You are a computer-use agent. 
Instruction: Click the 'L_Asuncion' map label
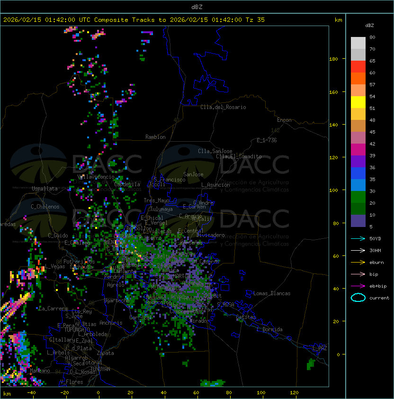pyautogui.click(x=215, y=185)
